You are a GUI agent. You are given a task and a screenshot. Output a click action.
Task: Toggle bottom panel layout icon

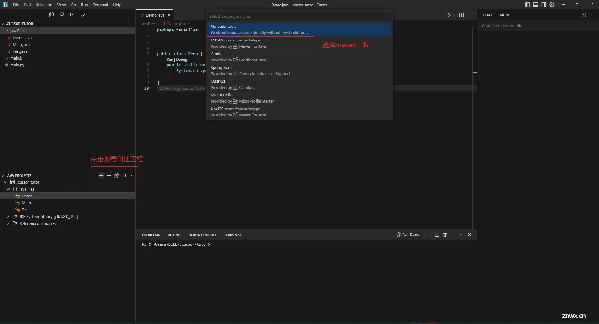click(536, 5)
